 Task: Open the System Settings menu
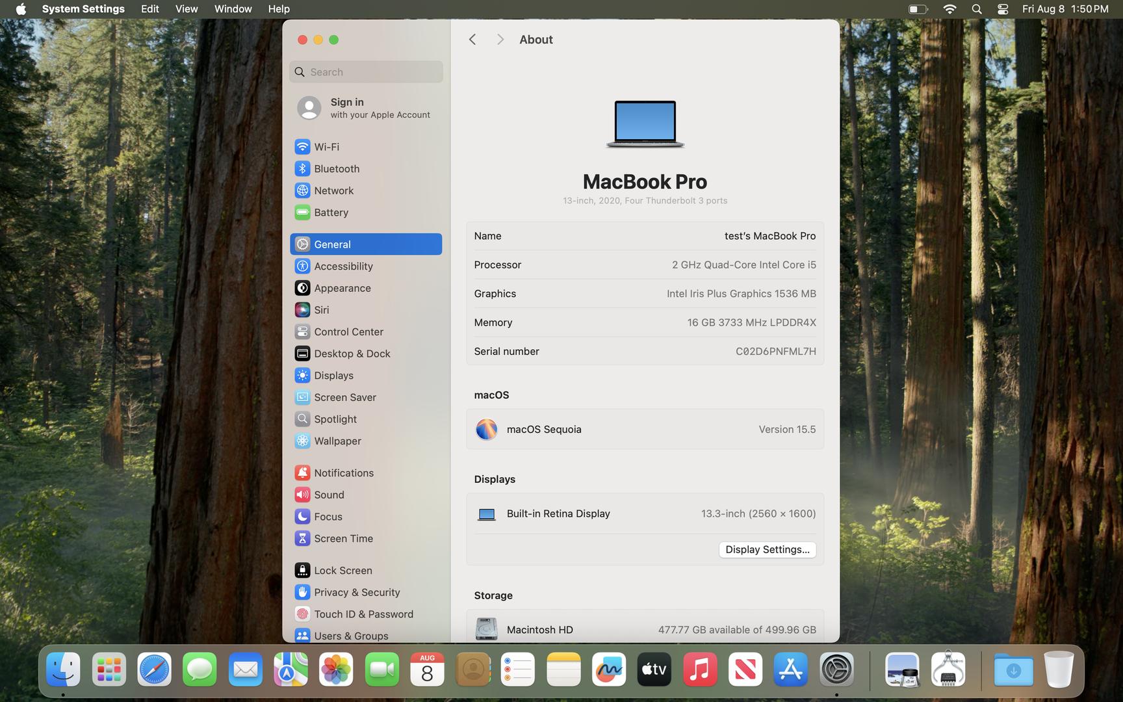(x=83, y=9)
